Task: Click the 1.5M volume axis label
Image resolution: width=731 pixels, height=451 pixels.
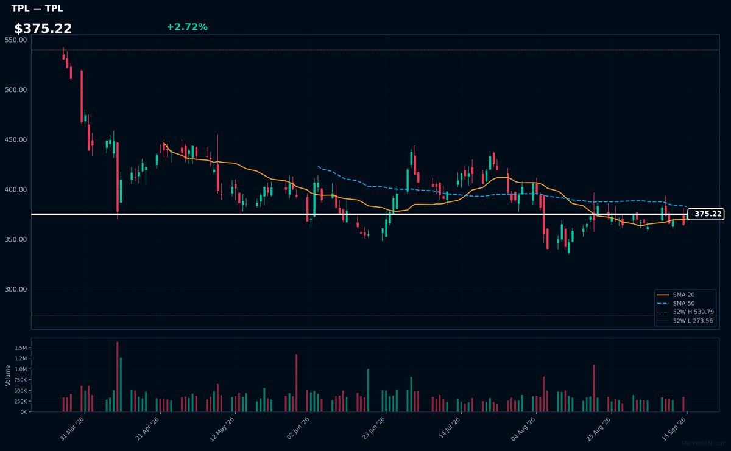Action: coord(21,348)
